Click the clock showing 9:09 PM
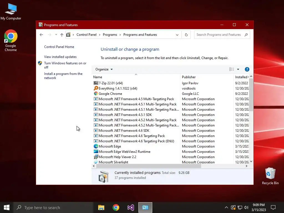 [x=259, y=205]
